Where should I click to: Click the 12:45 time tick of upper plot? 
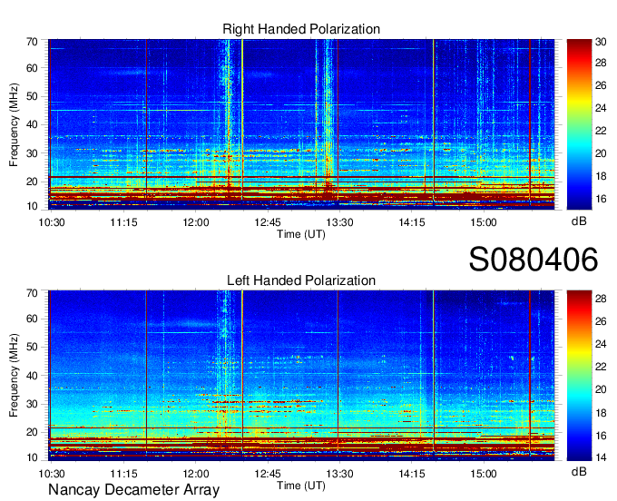pos(268,222)
